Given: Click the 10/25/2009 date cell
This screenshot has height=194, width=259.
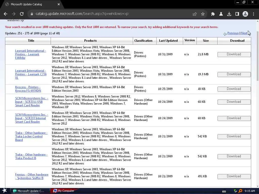Looking at the screenshot, I should [165, 89].
